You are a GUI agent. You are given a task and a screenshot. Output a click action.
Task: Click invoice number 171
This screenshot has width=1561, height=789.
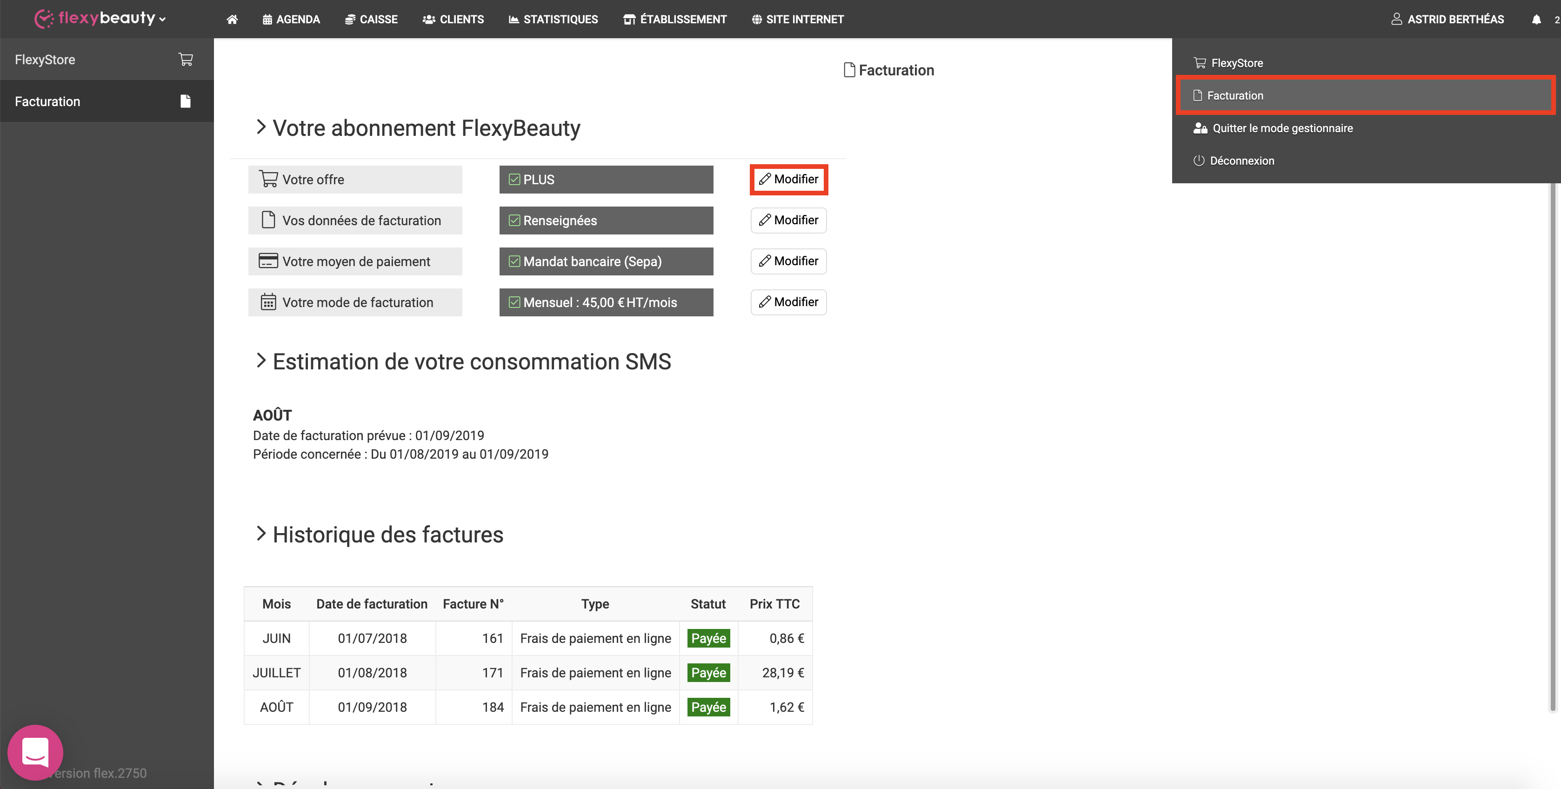click(x=493, y=673)
